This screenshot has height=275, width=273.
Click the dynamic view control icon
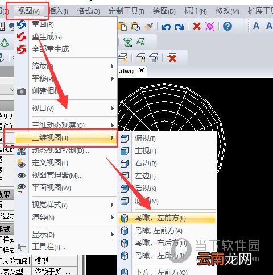(22, 151)
